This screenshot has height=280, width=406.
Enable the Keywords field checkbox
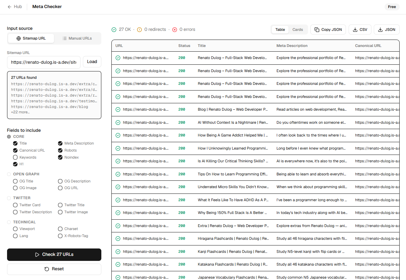tap(15, 157)
